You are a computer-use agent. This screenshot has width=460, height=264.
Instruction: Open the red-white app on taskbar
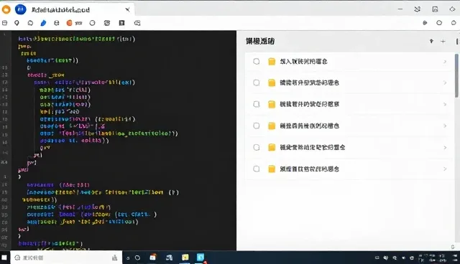pos(153,258)
